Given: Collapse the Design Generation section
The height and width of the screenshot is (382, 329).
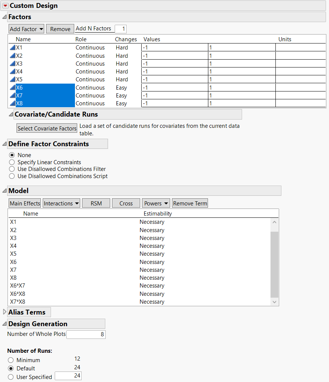Looking at the screenshot, I should tap(4, 324).
